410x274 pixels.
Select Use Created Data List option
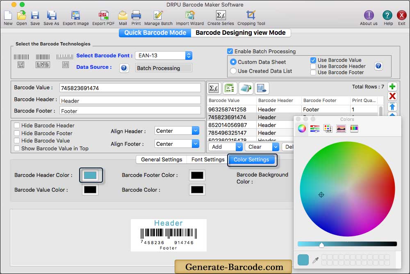point(233,71)
